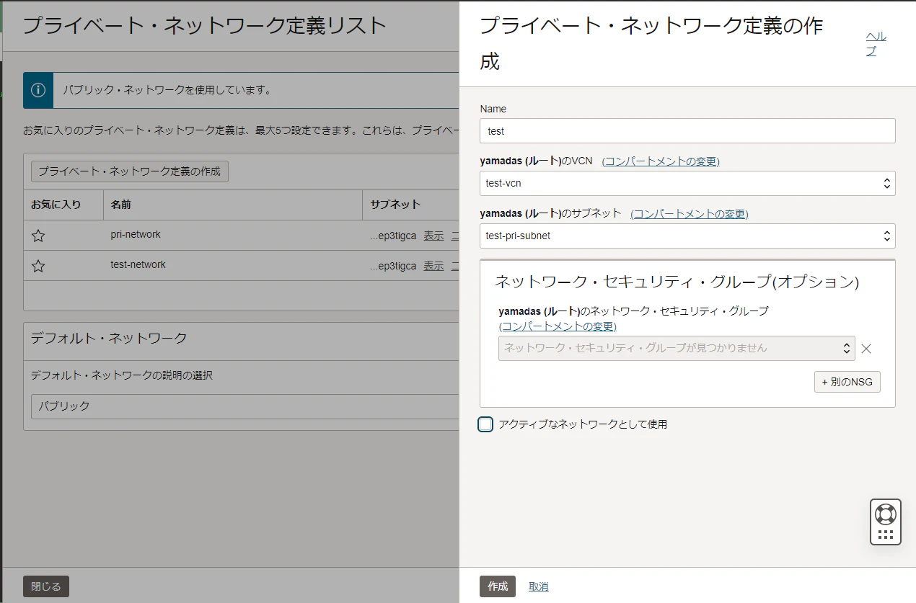Screen dimensions: 916x603
Task: Click the favorite star for test-network
Action: [39, 266]
